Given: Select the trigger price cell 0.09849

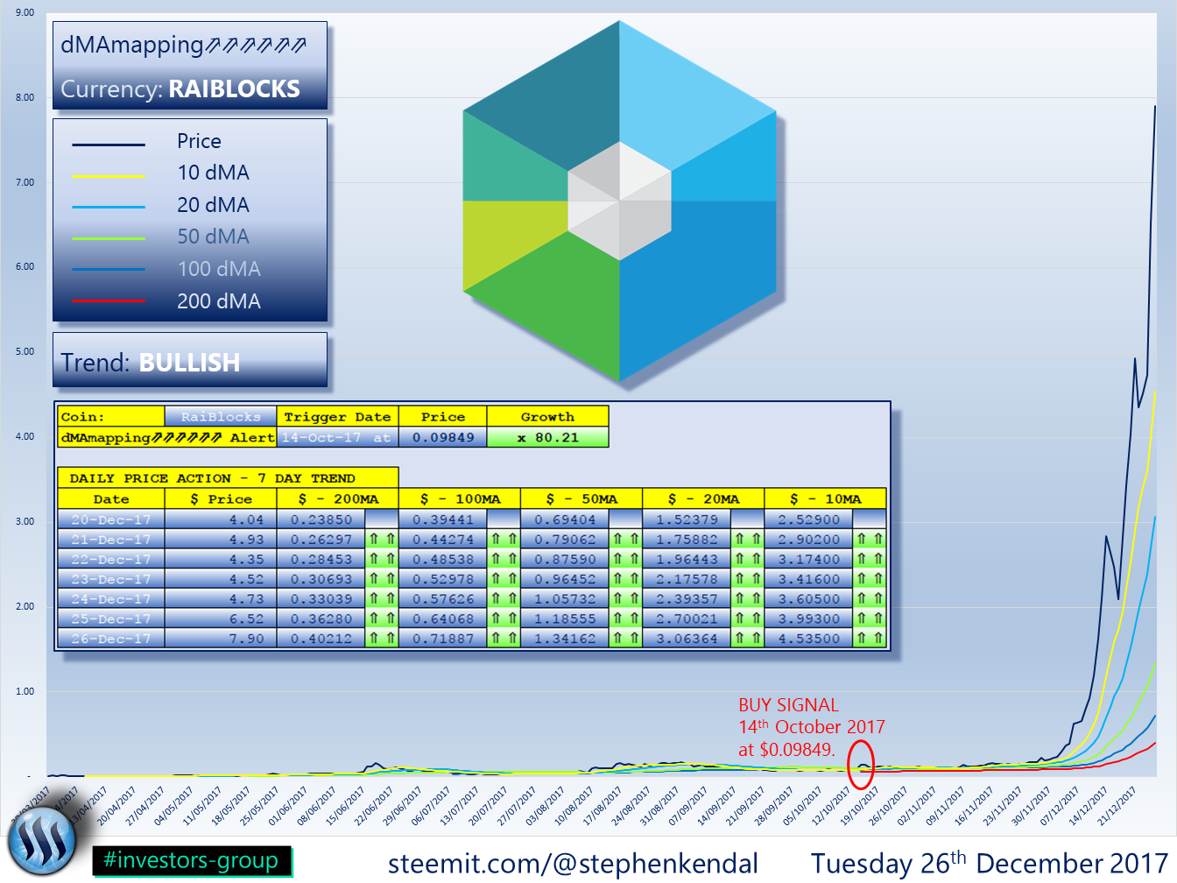Looking at the screenshot, I should [x=443, y=437].
